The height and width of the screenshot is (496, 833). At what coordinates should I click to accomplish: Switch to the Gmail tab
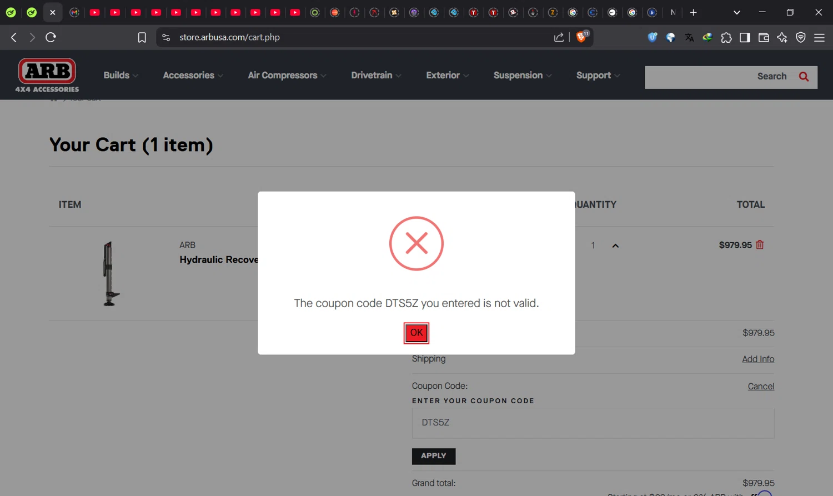point(74,12)
